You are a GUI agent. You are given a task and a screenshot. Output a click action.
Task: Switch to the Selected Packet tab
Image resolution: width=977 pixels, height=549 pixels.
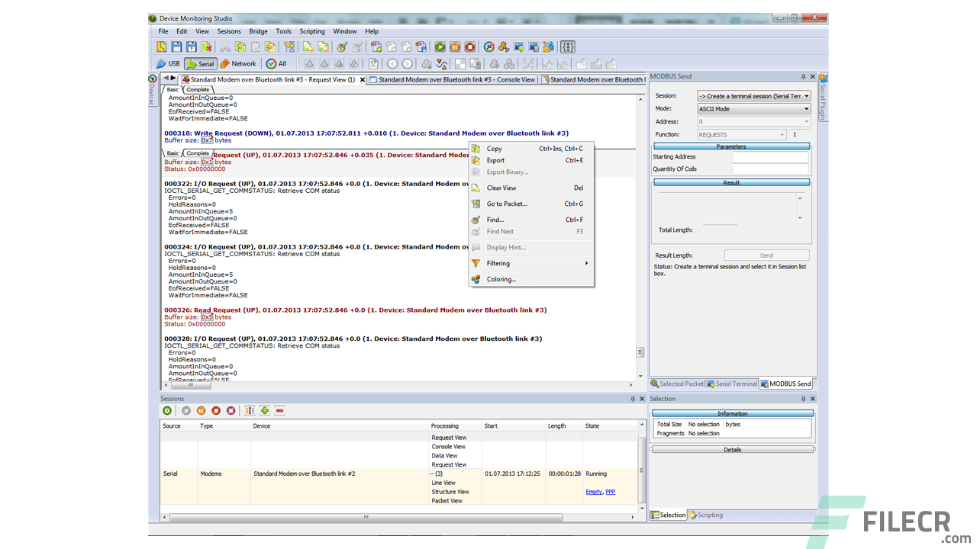click(x=677, y=384)
